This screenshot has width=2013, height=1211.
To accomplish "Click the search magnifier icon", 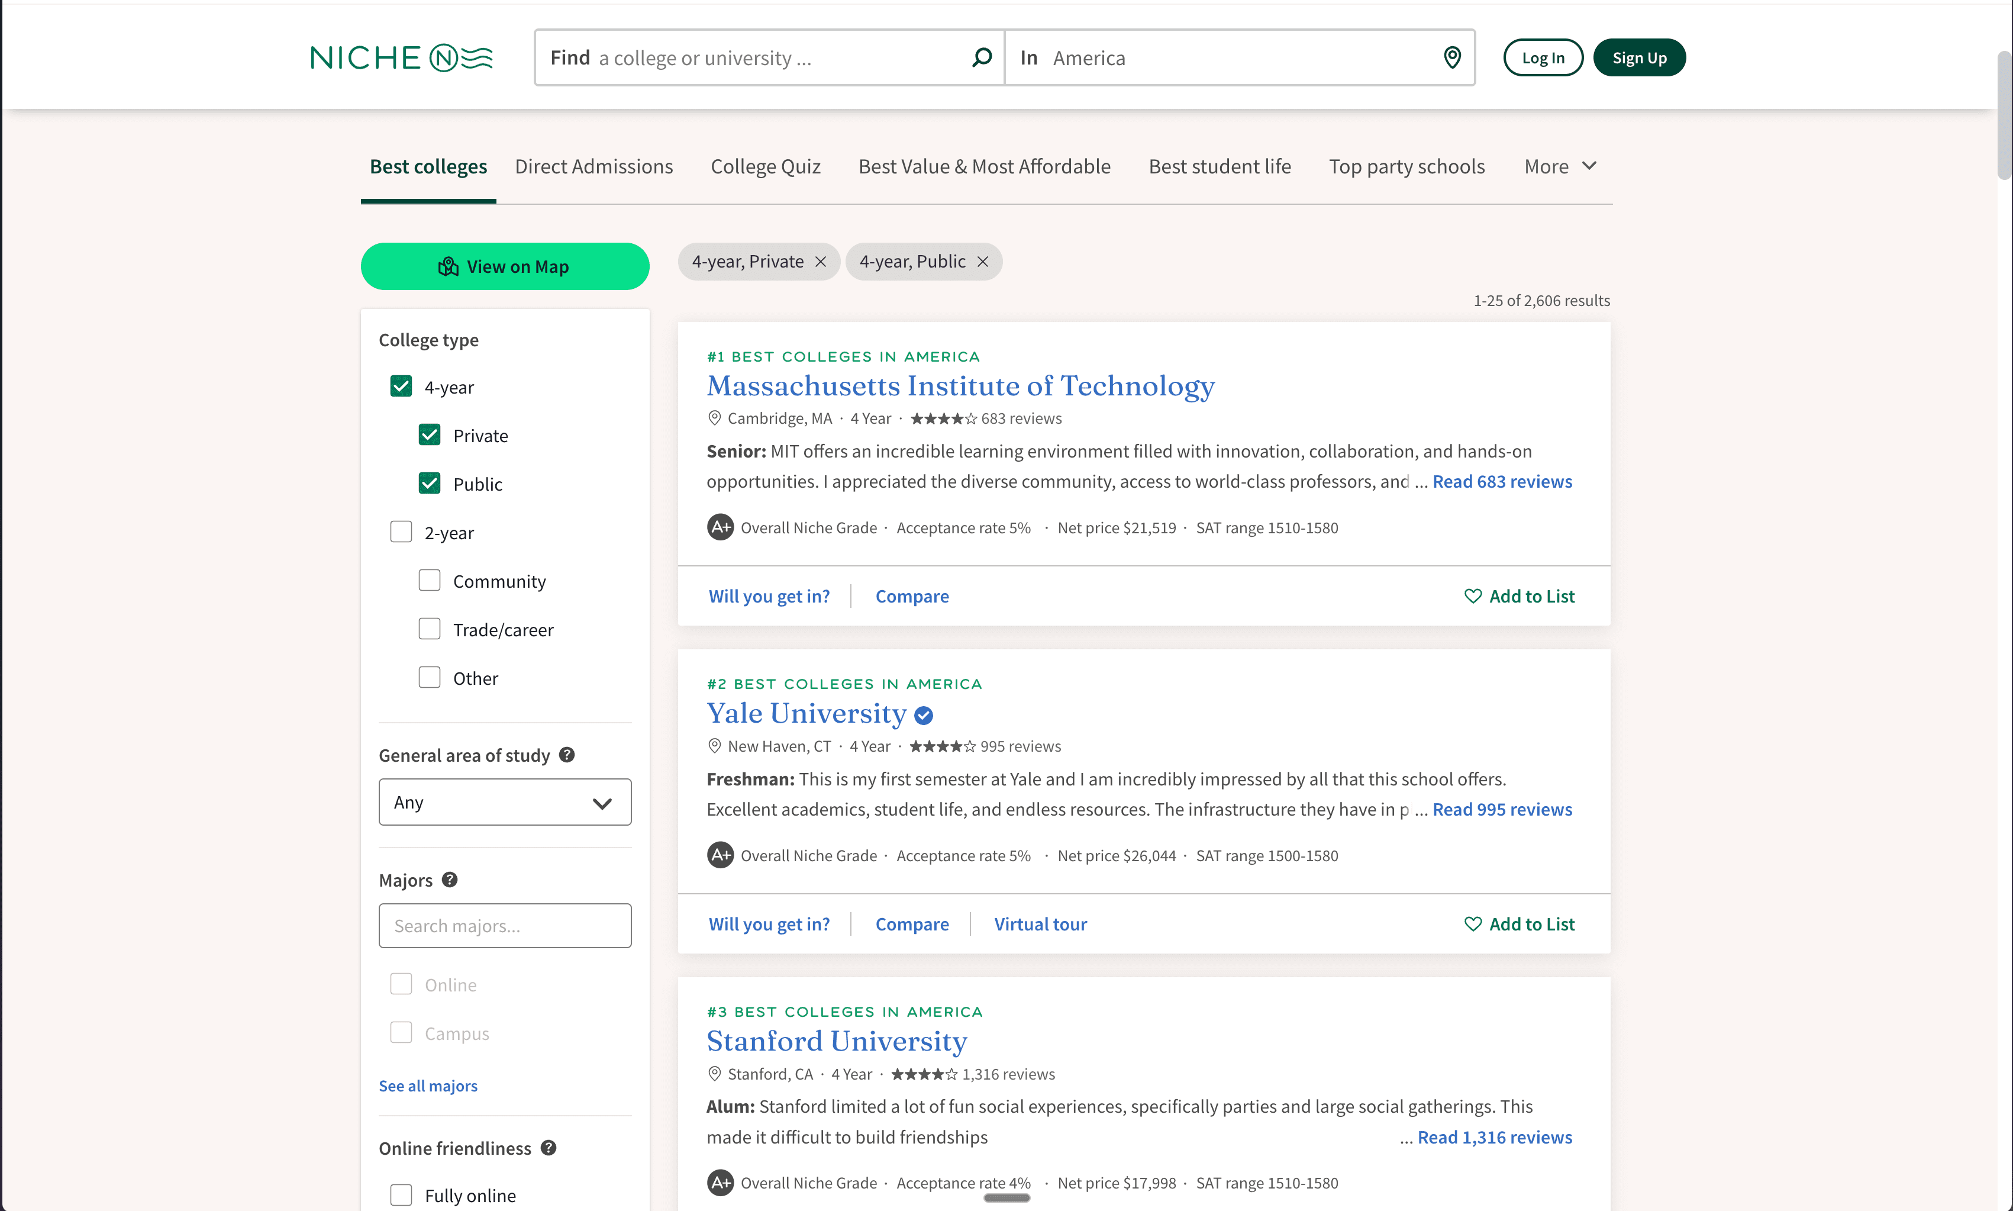I will [982, 57].
